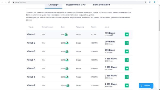Go forward in browser history

(5, 2)
